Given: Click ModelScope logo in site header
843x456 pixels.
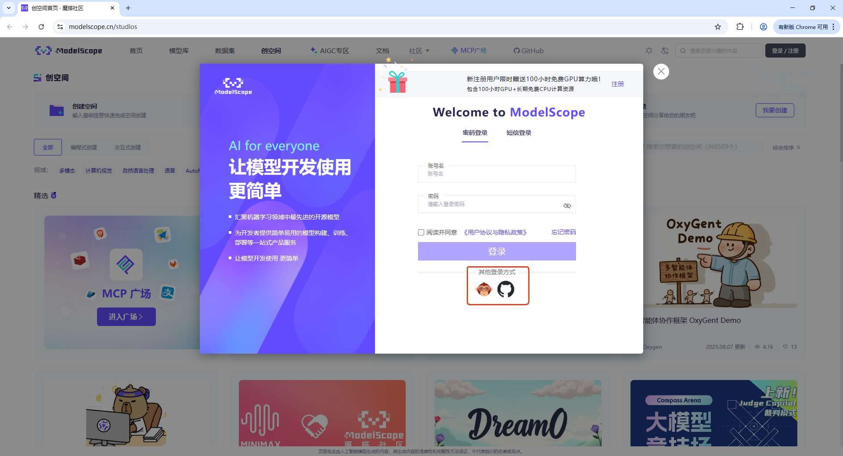Looking at the screenshot, I should coord(68,51).
